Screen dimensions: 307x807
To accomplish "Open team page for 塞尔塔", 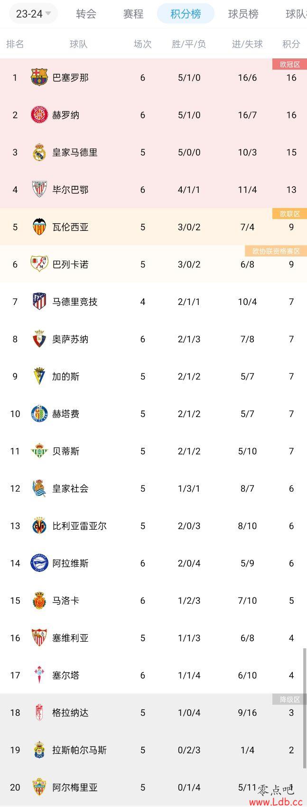I will click(65, 675).
